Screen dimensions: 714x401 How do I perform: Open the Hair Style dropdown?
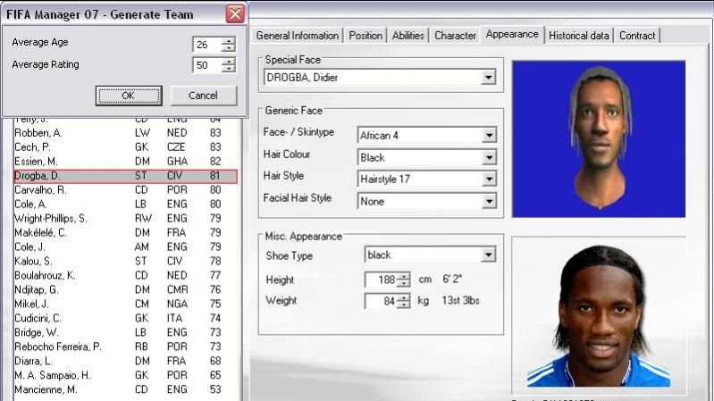coord(489,179)
